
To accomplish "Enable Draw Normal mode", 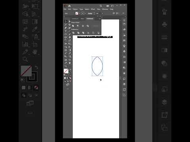I will pyautogui.click(x=65, y=81).
